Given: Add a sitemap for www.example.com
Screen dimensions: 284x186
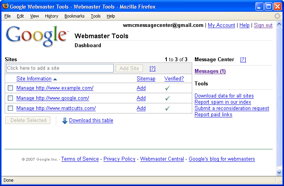Looking at the screenshot, I should [x=141, y=88].
